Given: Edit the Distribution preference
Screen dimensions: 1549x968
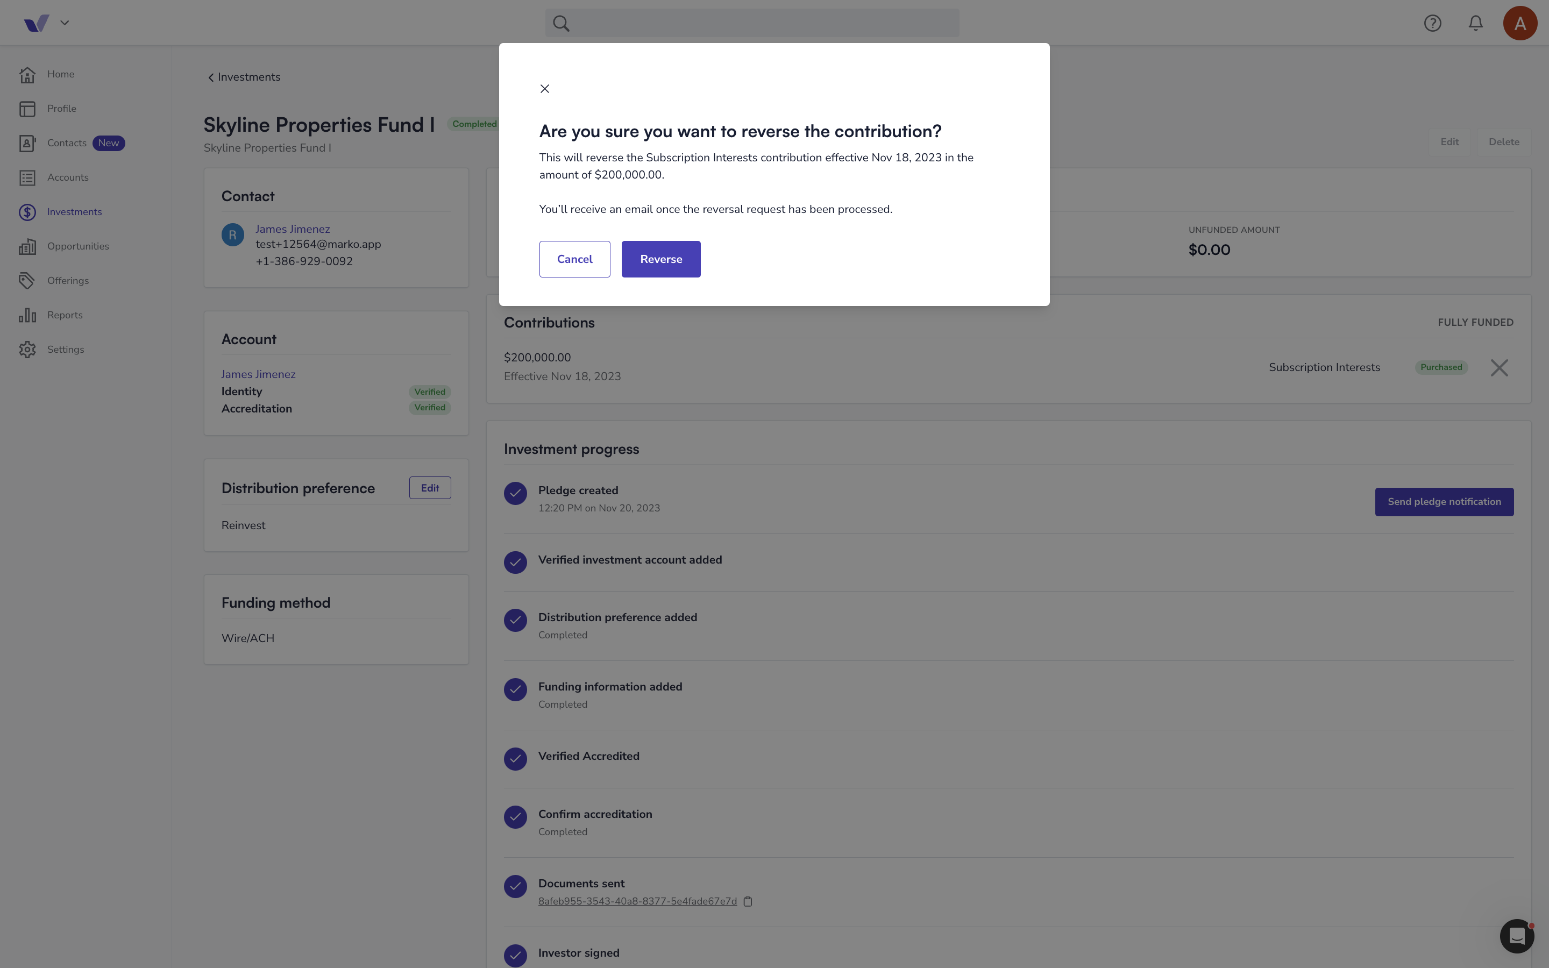Looking at the screenshot, I should (x=430, y=488).
